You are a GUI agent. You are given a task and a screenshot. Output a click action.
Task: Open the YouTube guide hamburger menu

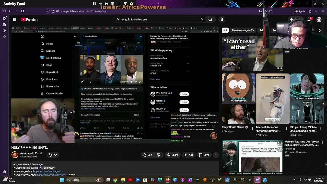[15, 19]
